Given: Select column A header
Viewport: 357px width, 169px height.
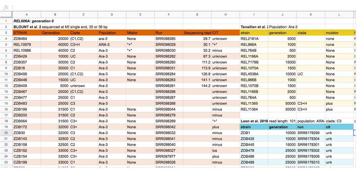Looking at the screenshot, I should 27,15.
